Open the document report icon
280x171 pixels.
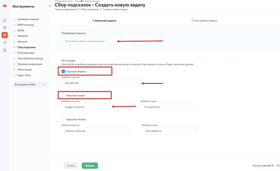5,50
